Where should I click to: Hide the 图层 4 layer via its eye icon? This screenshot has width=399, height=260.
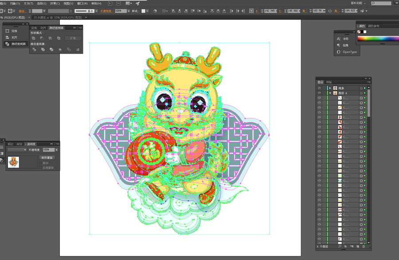319,93
